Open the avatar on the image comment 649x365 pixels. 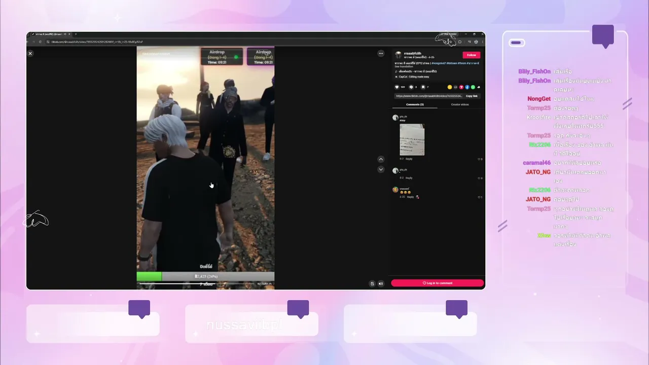[x=395, y=118]
